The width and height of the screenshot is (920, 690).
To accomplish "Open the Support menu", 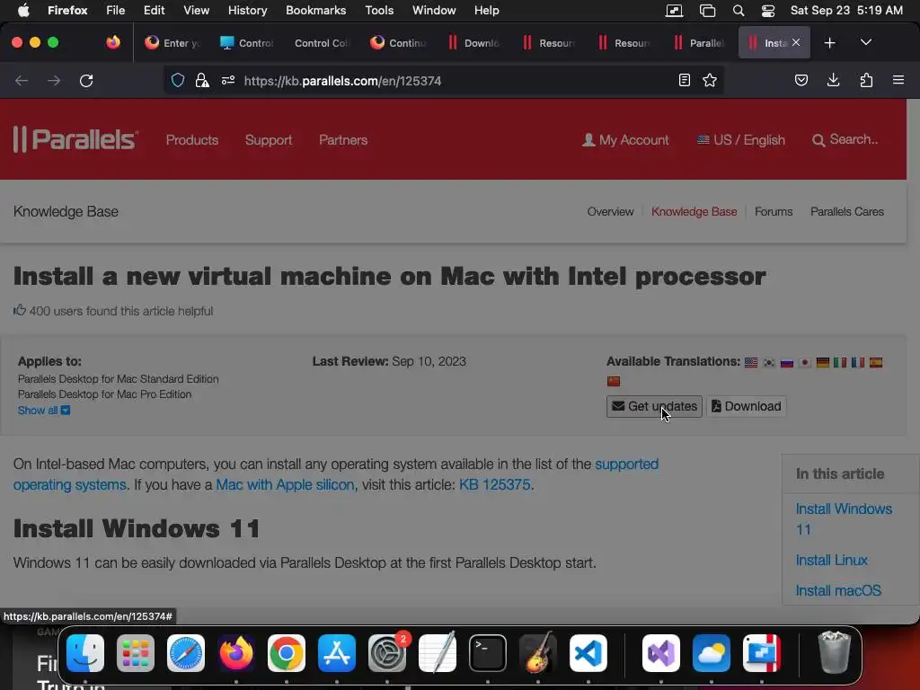I will tap(268, 139).
